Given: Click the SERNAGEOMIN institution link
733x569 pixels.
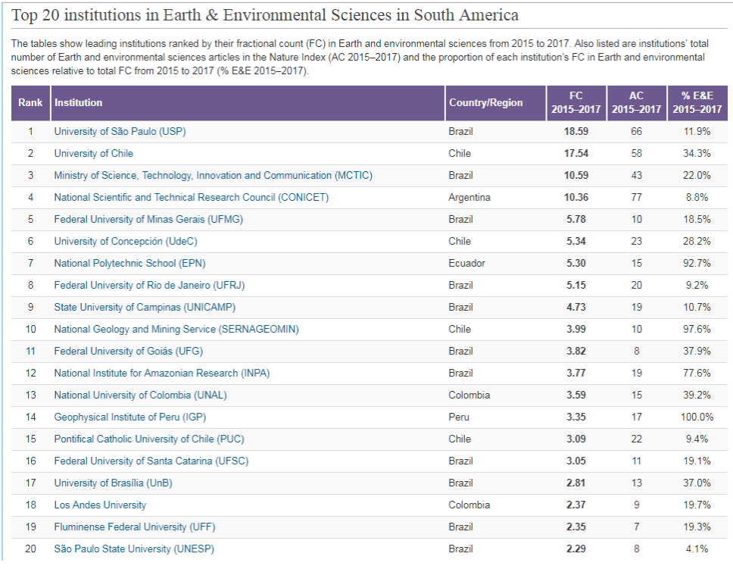Looking at the screenshot, I should (x=176, y=329).
